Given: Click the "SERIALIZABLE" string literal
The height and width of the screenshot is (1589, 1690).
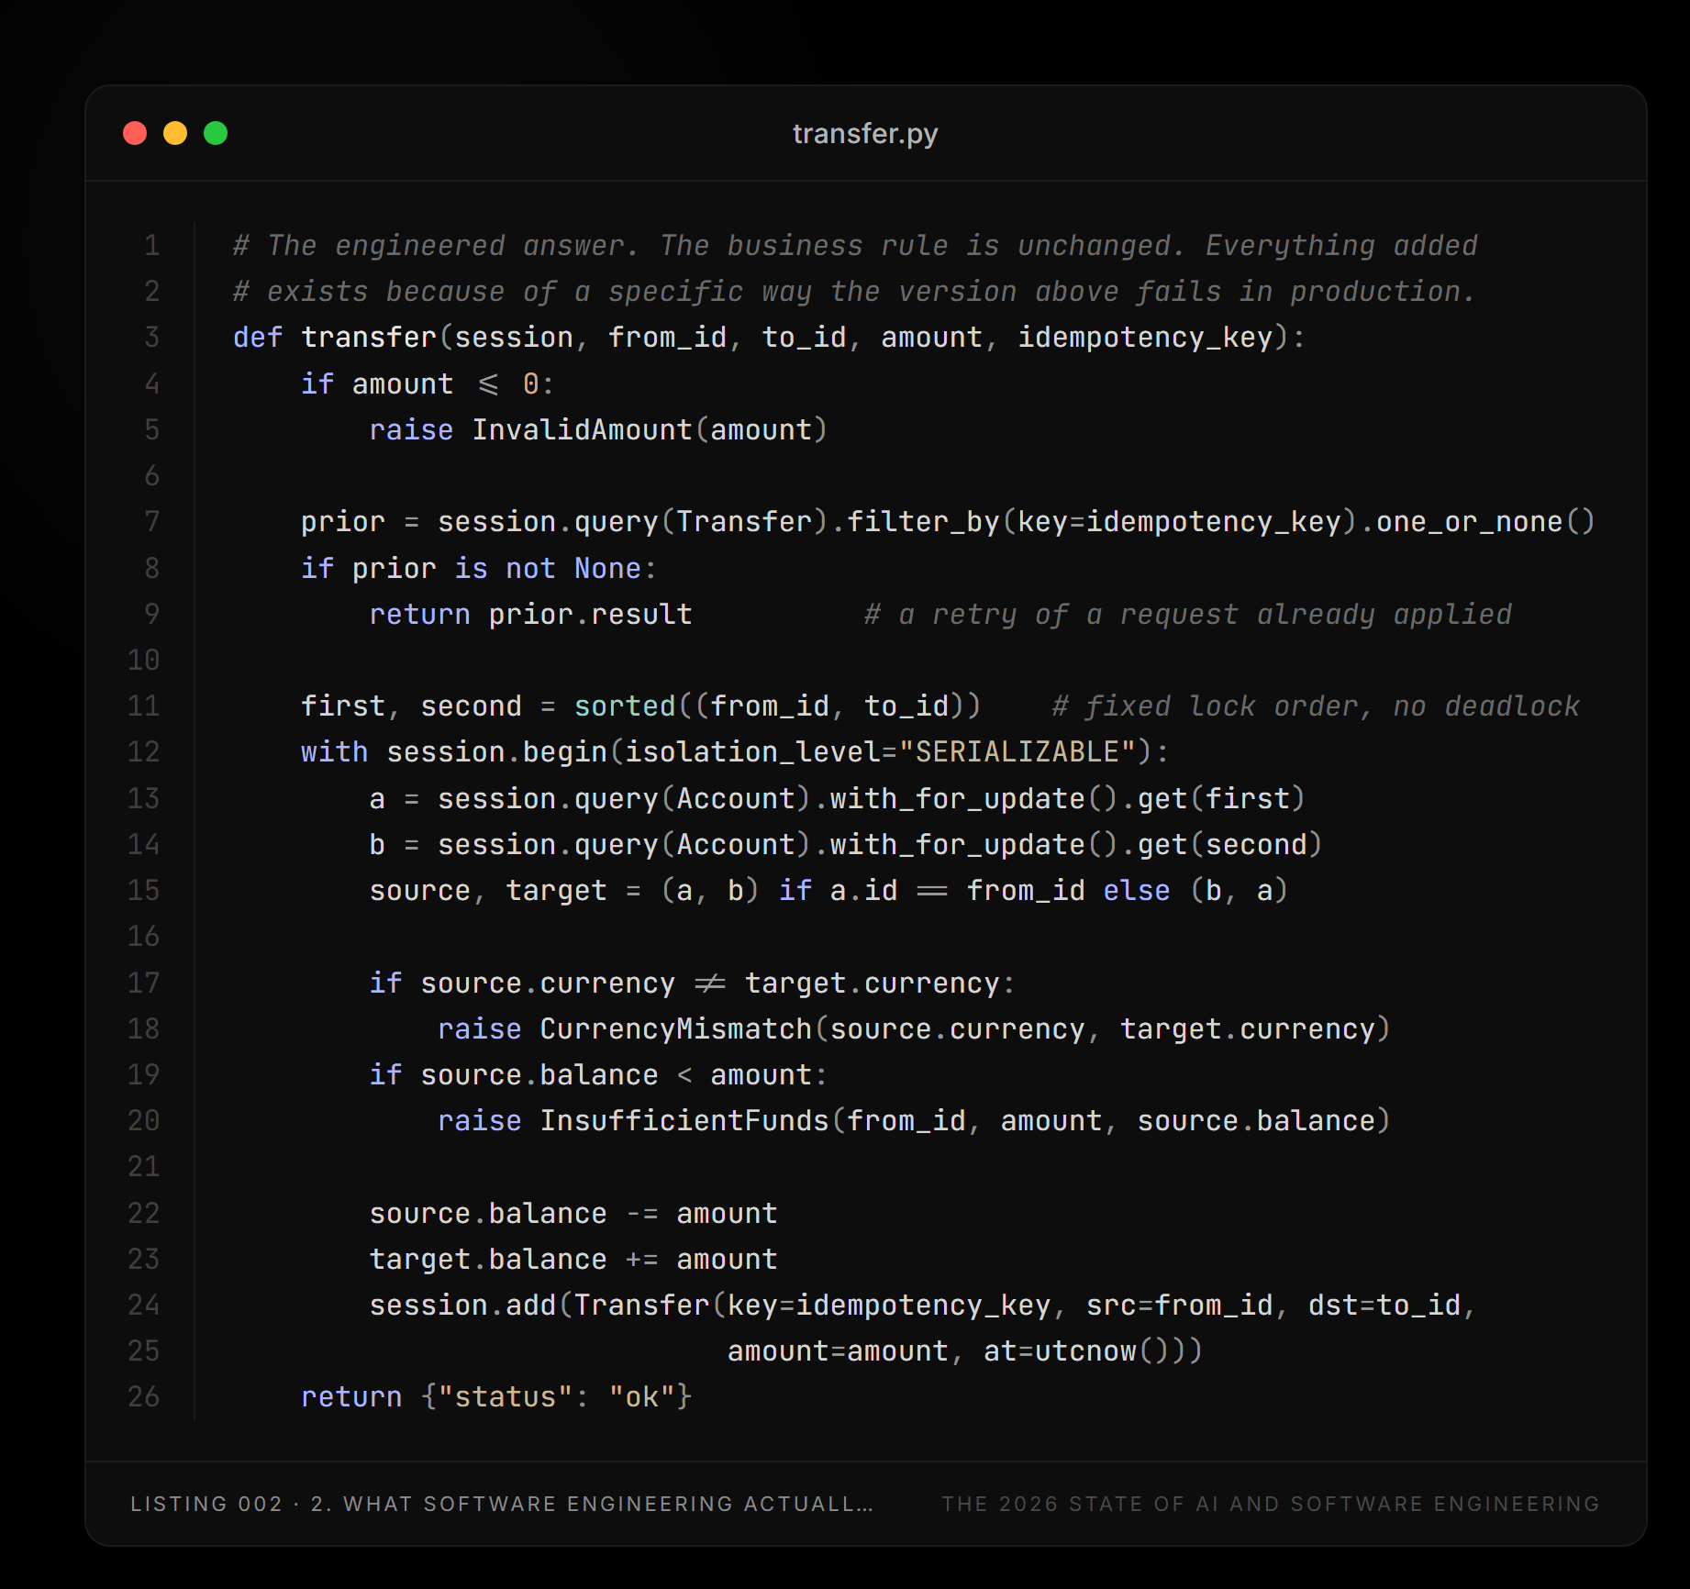Looking at the screenshot, I should click(x=1017, y=752).
